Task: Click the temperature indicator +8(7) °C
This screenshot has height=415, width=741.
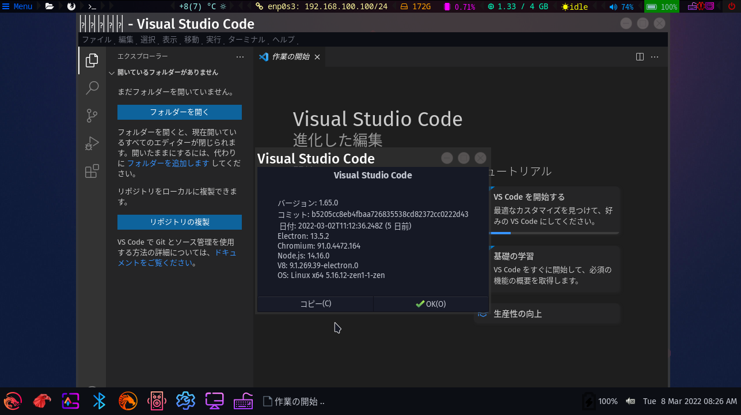Action: pyautogui.click(x=202, y=6)
